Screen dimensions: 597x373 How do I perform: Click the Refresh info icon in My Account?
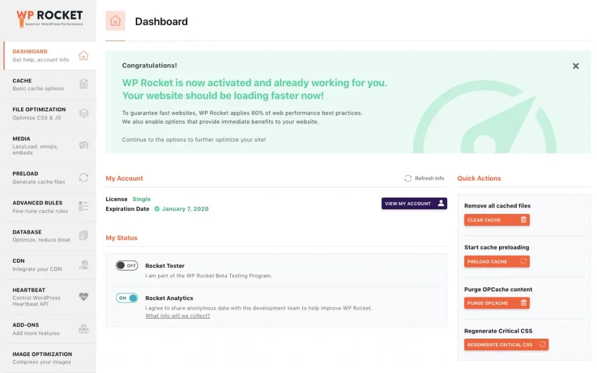pos(408,178)
